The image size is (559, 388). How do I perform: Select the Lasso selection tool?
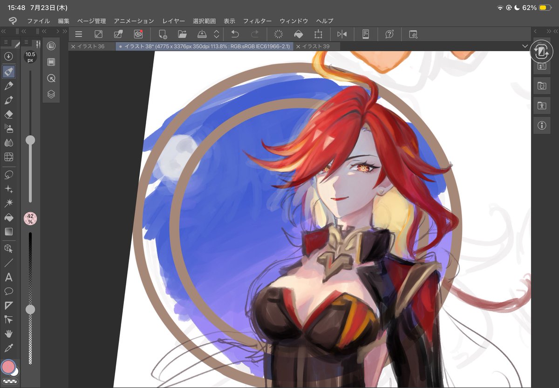click(8, 175)
